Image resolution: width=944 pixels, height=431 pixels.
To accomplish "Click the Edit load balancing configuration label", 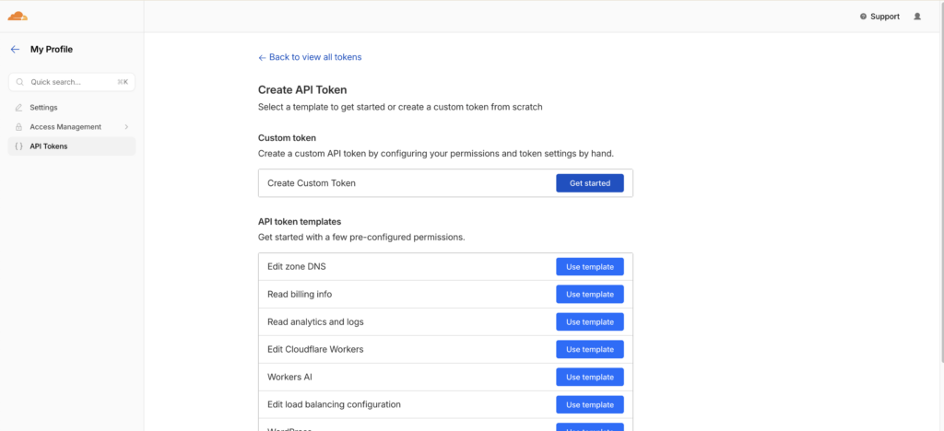I will (x=334, y=404).
